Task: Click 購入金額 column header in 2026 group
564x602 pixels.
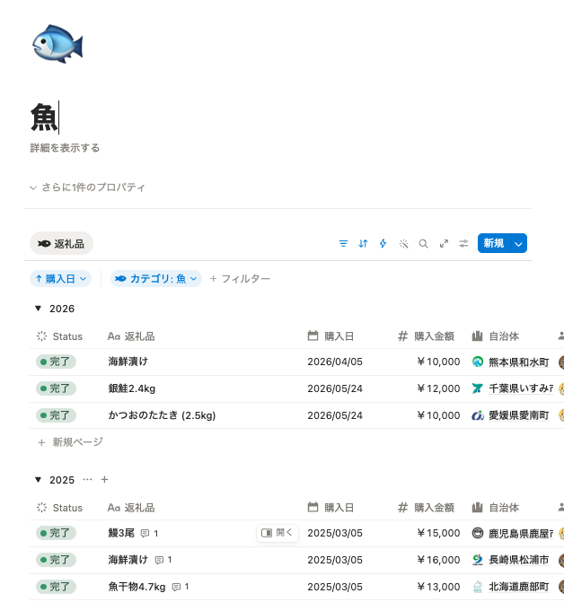Action: 426,336
